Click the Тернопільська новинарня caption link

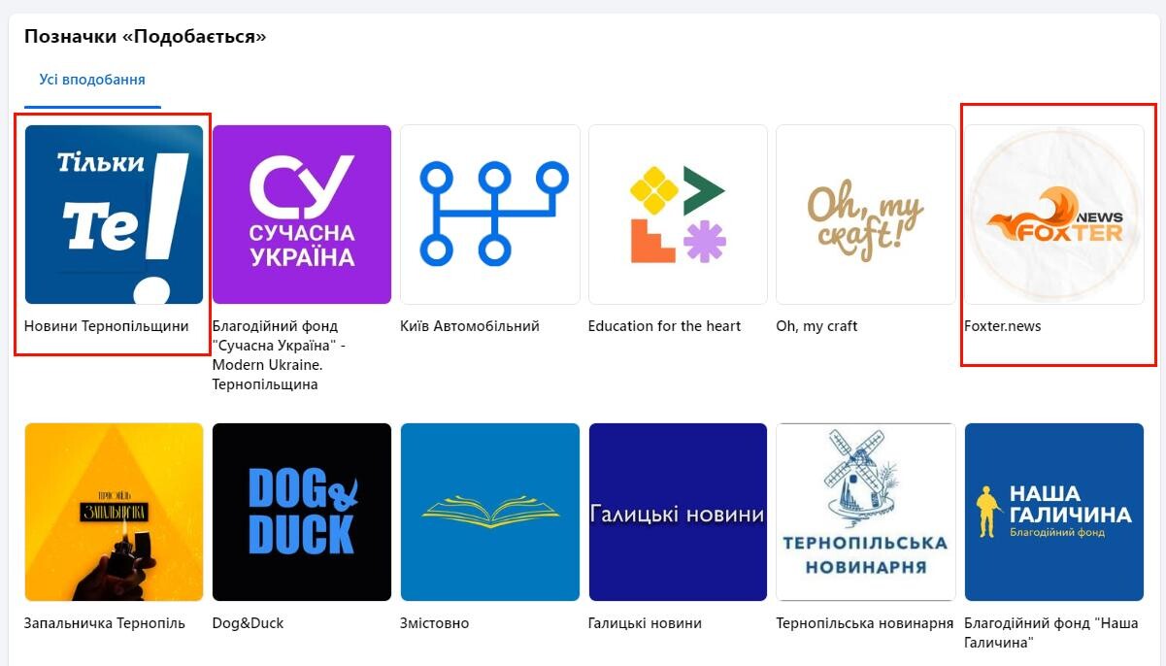pos(865,623)
